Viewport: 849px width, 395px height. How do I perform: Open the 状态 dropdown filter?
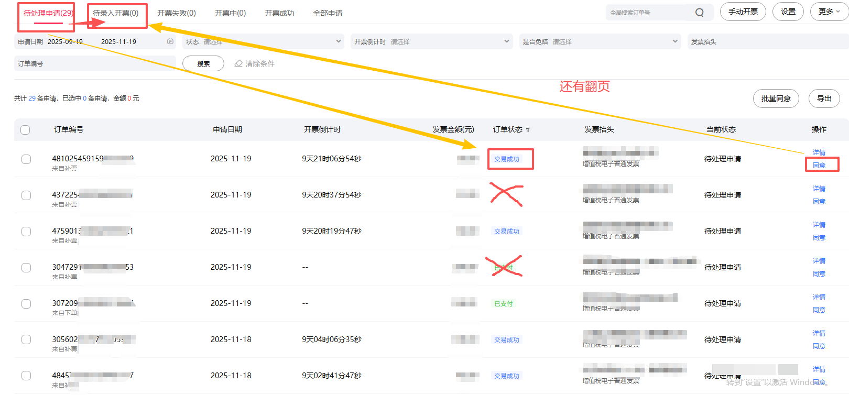(x=264, y=41)
